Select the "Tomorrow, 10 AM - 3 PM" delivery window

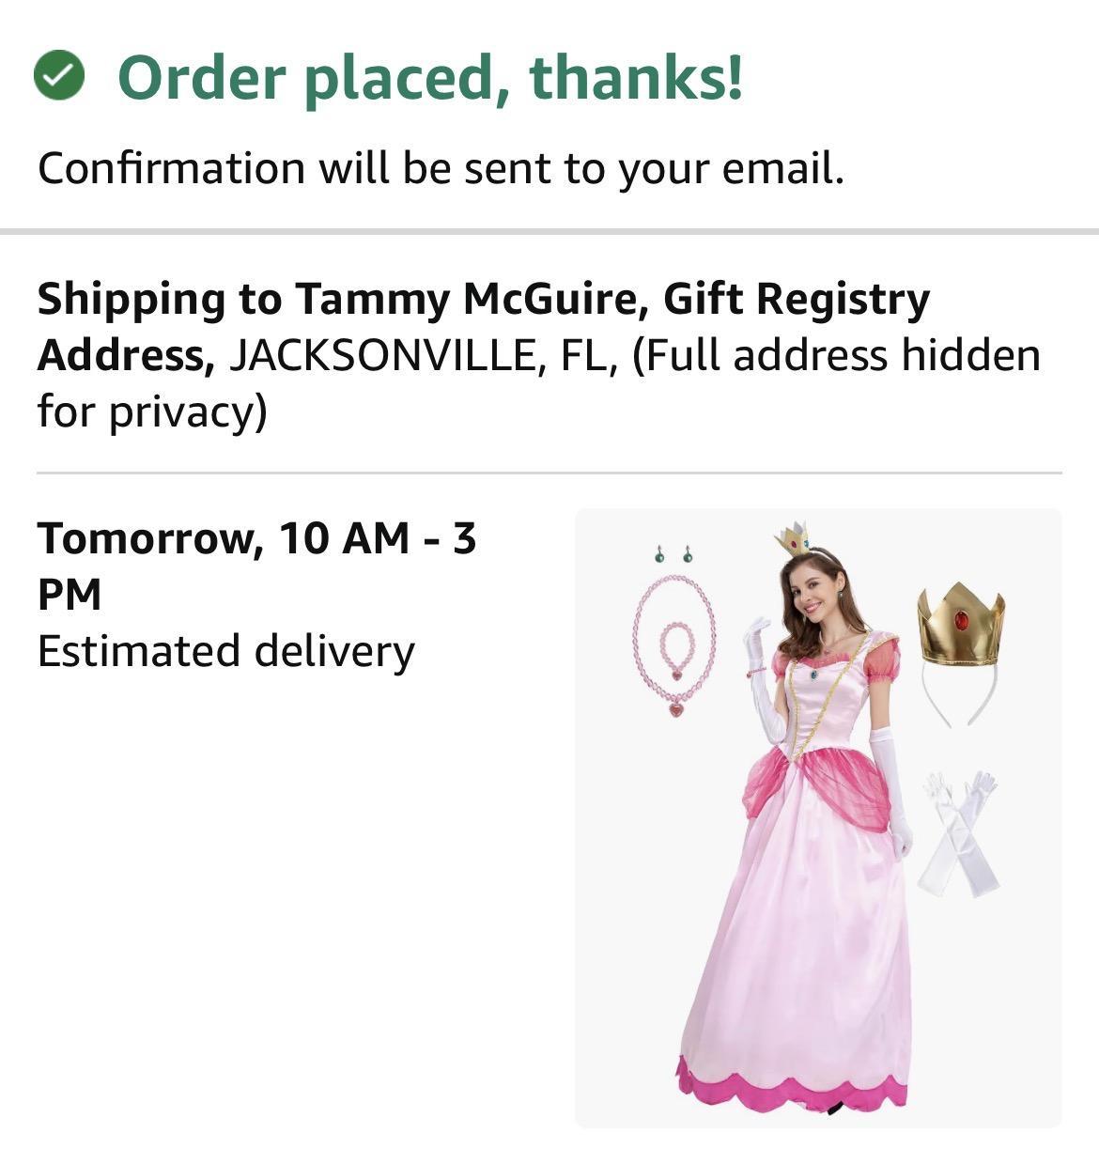256,565
